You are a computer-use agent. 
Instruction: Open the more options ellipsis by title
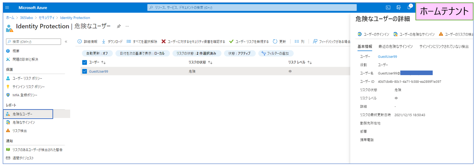coord(127,26)
